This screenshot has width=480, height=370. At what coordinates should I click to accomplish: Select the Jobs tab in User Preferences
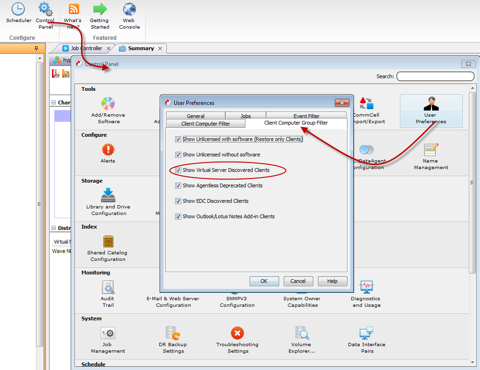coord(245,115)
